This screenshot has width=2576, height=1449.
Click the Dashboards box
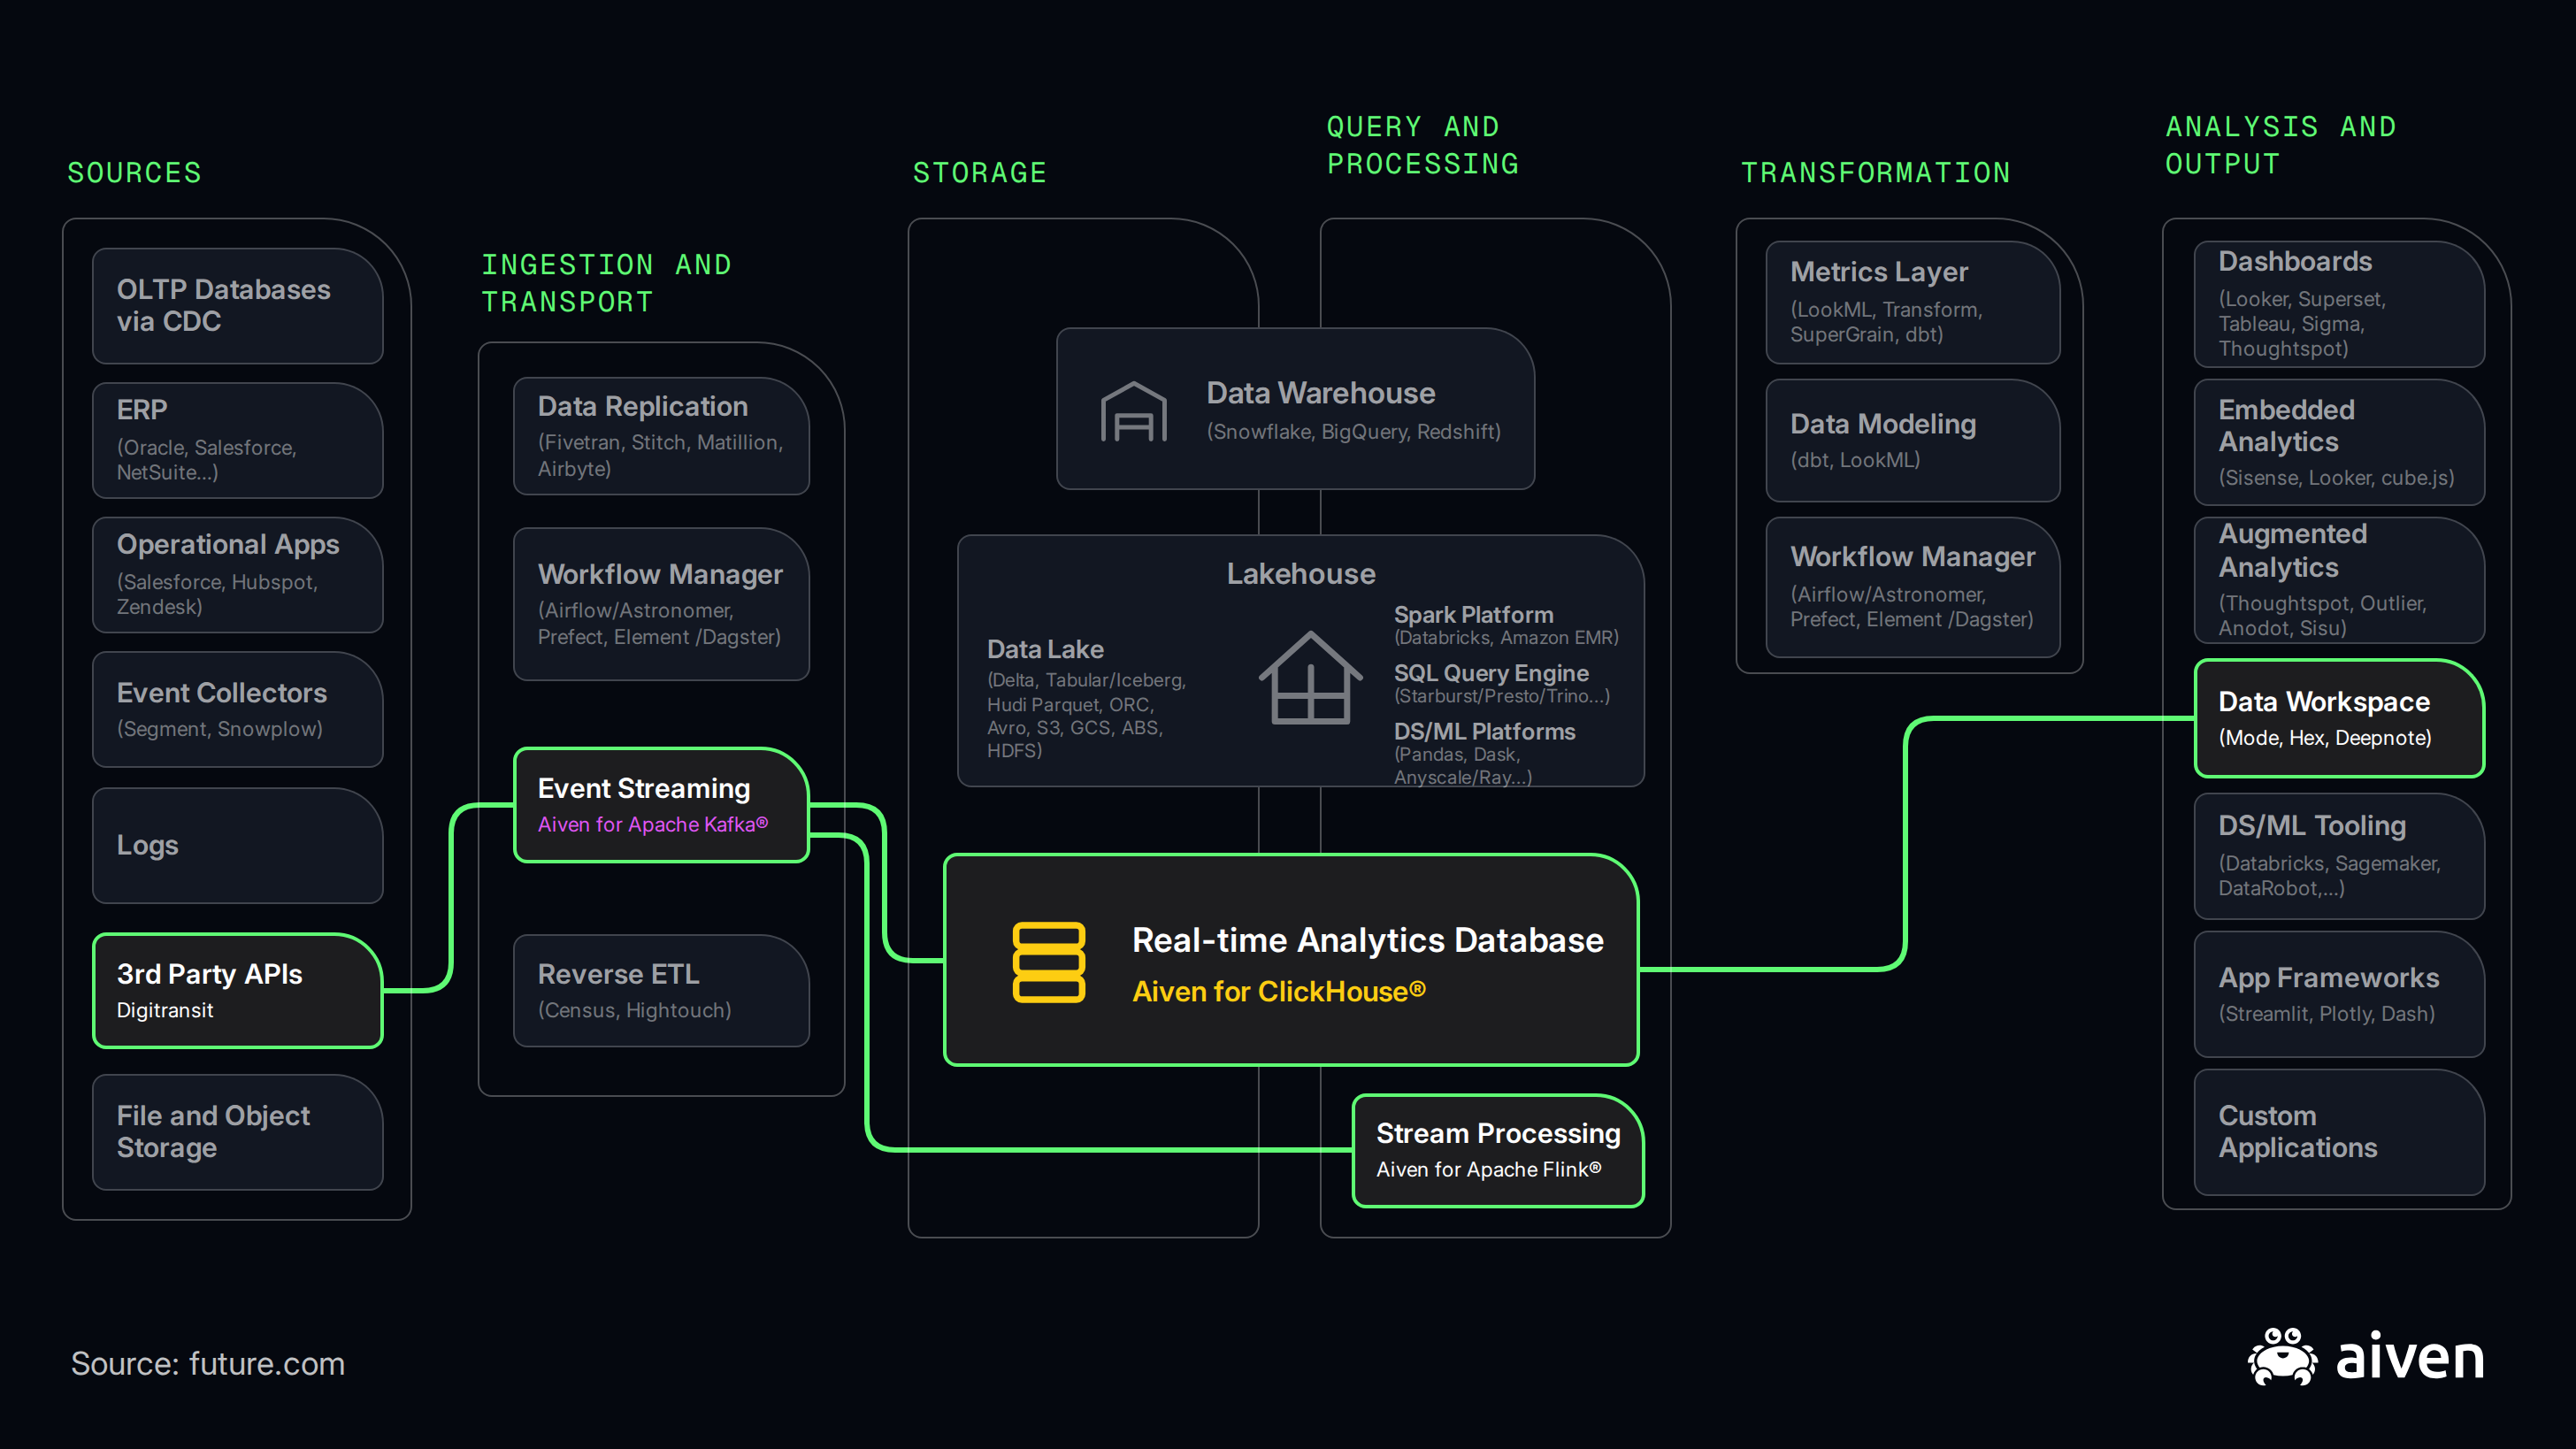click(2339, 304)
